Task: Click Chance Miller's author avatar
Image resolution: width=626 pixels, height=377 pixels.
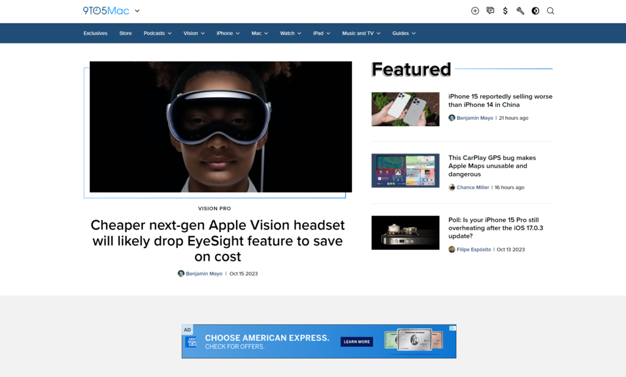Action: point(452,187)
